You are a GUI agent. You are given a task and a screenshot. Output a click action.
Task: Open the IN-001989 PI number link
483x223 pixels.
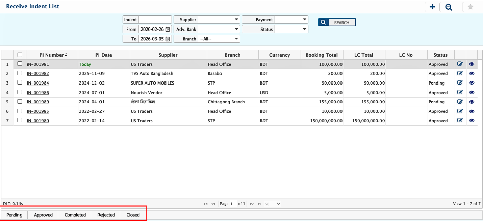[x=38, y=102]
